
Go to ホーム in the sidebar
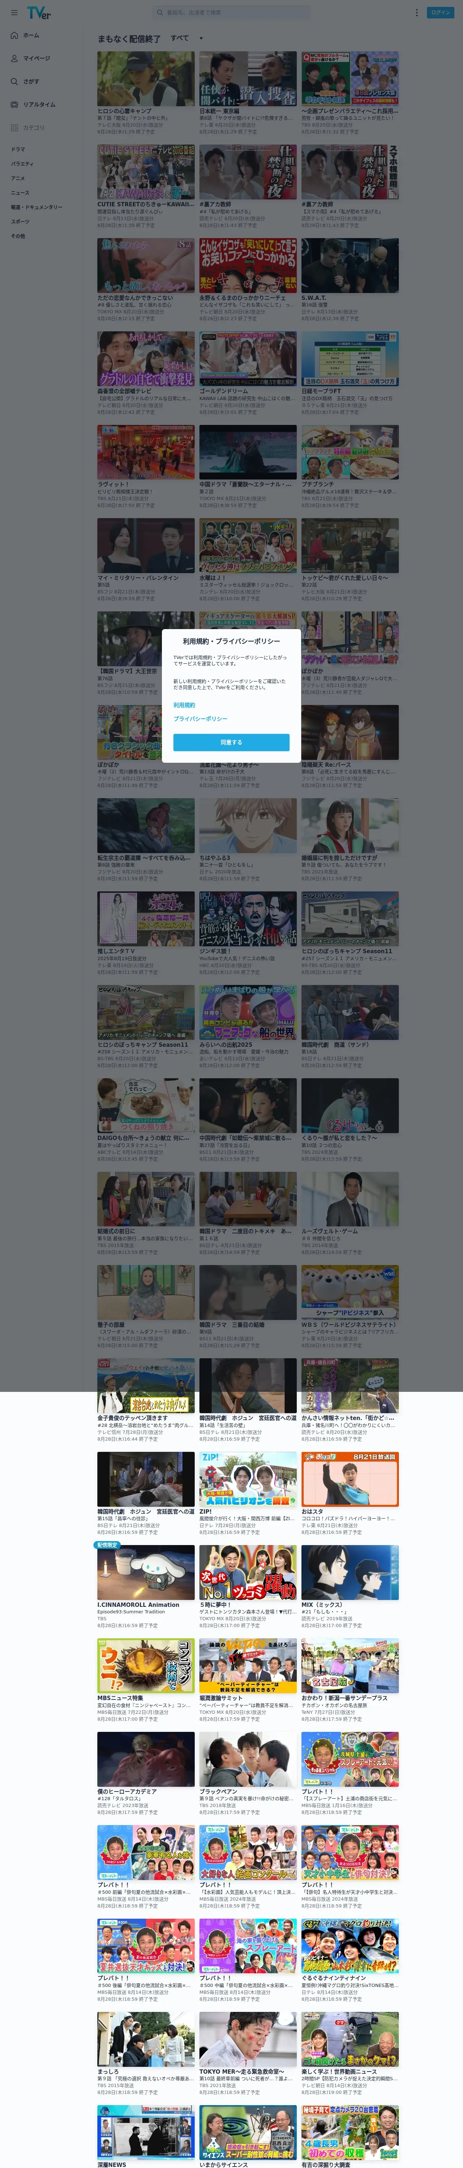tap(31, 35)
